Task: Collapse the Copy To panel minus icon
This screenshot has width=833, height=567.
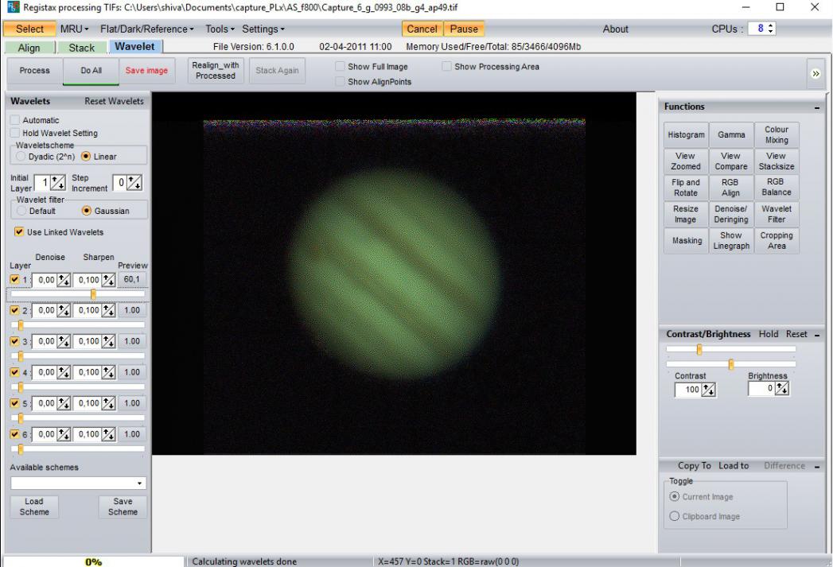Action: click(817, 467)
